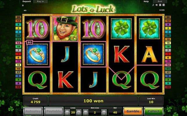
Task: Collect winnings with the Collect button
Action: tap(154, 111)
